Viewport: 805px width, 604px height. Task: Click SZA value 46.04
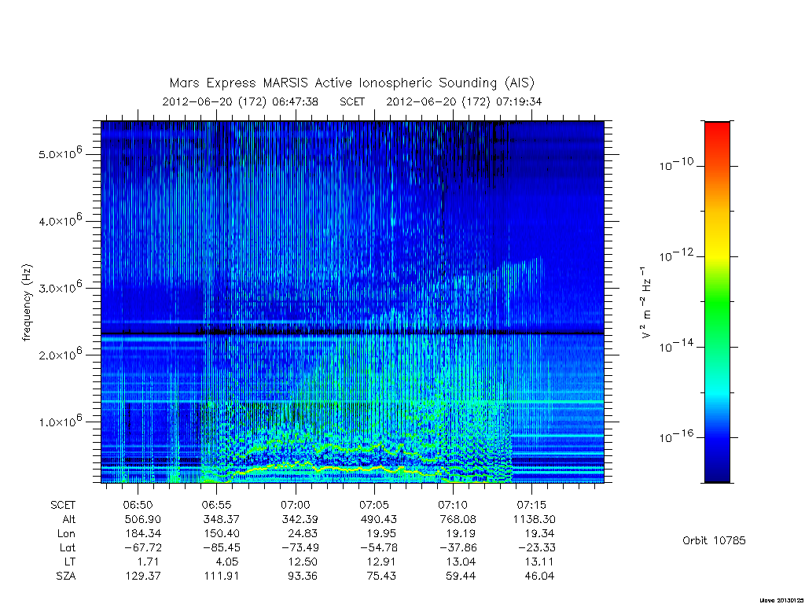pos(539,576)
